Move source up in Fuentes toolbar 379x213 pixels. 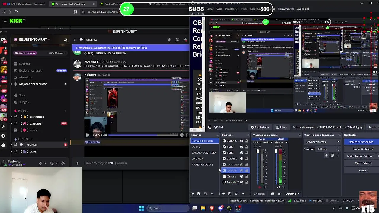point(243,194)
